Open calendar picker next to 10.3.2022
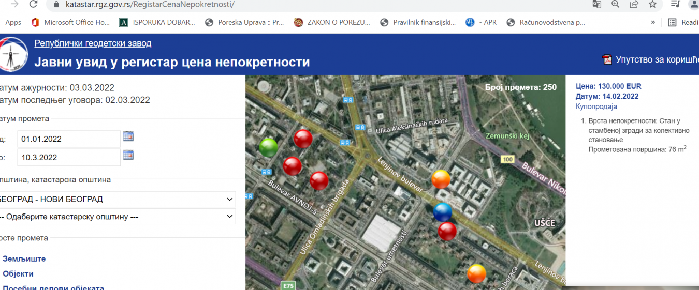The height and width of the screenshot is (290, 699). 128,155
